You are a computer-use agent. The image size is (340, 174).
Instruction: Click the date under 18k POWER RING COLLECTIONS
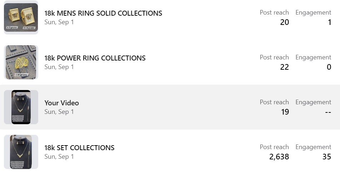click(59, 67)
